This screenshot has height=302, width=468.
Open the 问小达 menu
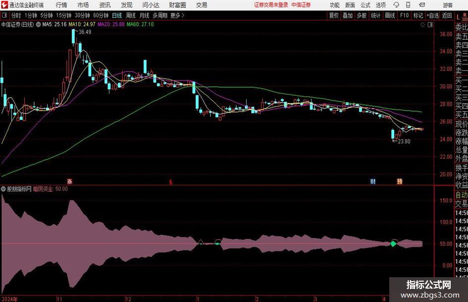click(x=151, y=5)
